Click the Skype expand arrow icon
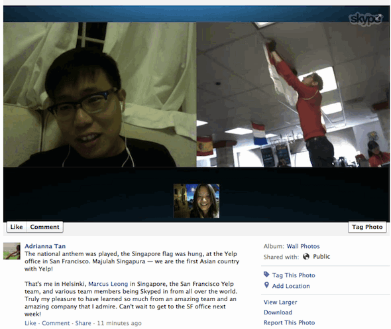The width and height of the screenshot is (391, 329). [x=379, y=17]
